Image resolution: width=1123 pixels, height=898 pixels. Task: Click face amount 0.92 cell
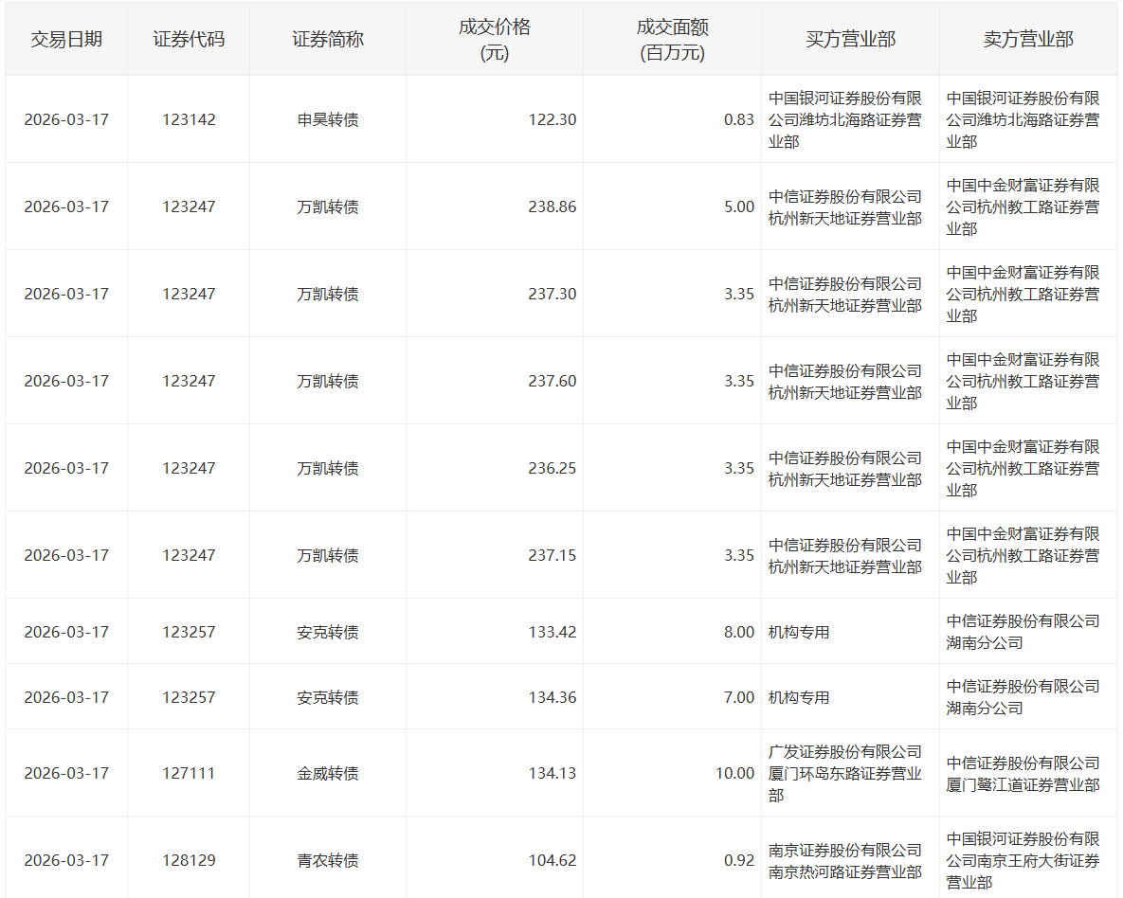pyautogui.click(x=739, y=860)
